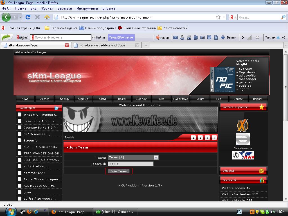
Task: Open the 'hammer LAN!' latest topic
Action: tap(34, 173)
